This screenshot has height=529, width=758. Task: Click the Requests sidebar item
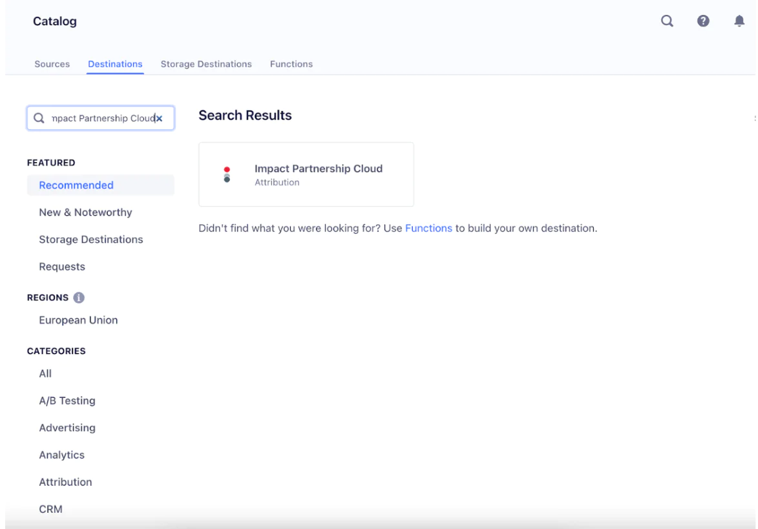point(62,266)
